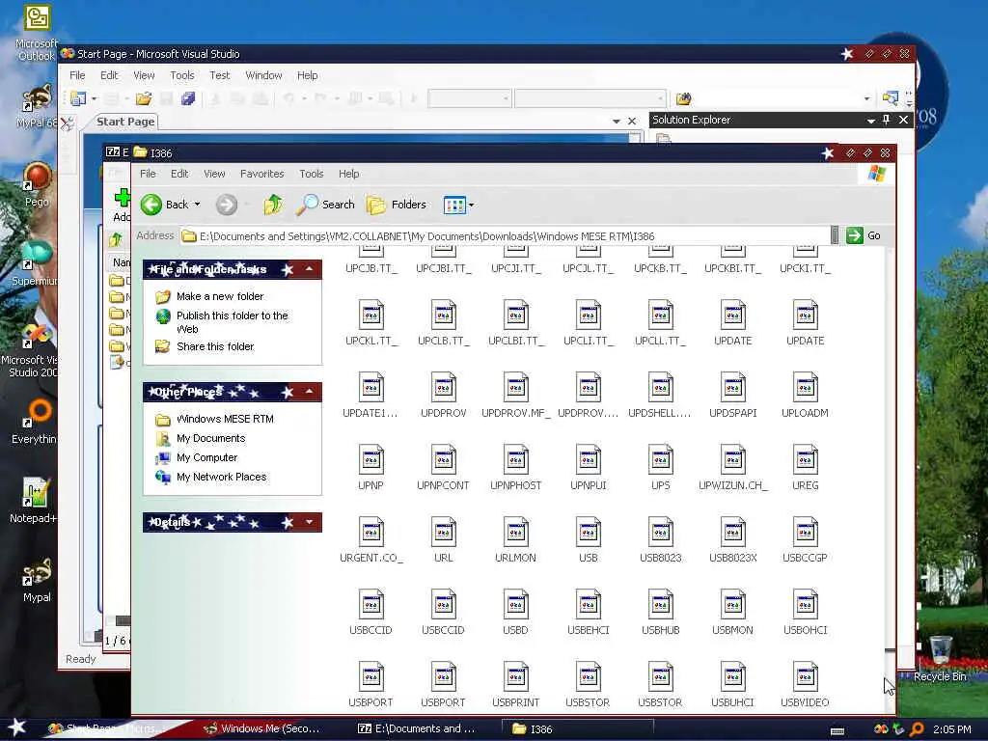
Task: Click the address bar path field
Action: pyautogui.click(x=504, y=236)
